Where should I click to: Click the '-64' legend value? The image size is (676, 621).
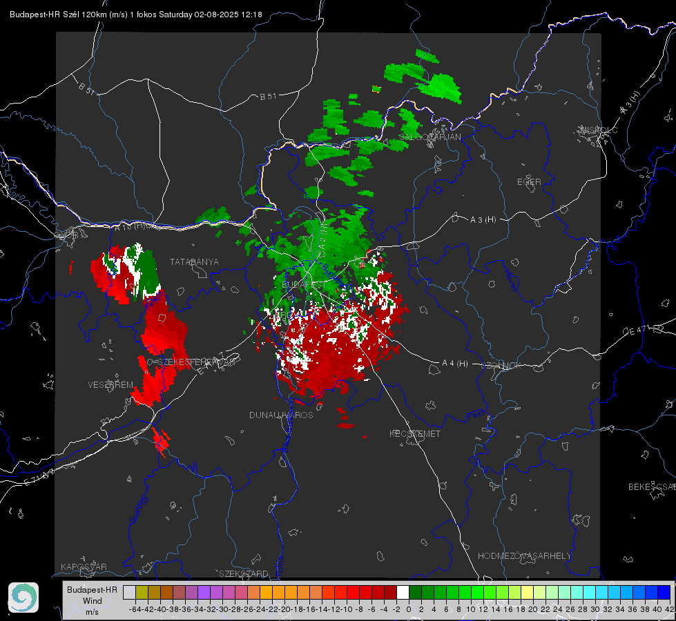coord(135,609)
